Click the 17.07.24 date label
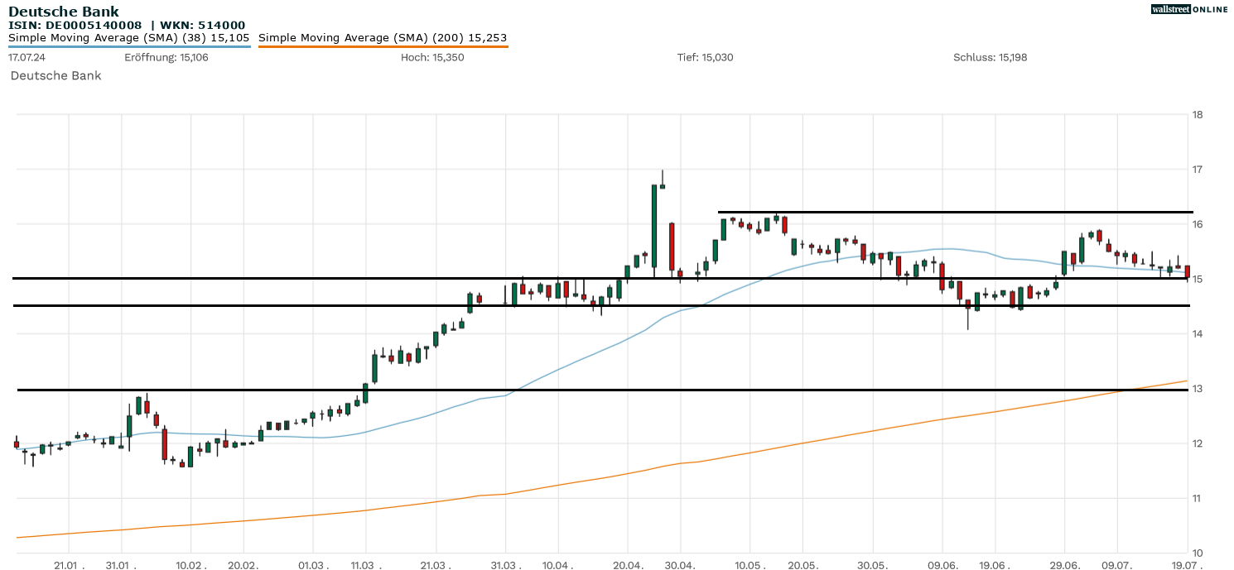Image resolution: width=1234 pixels, height=570 pixels. pos(26,57)
